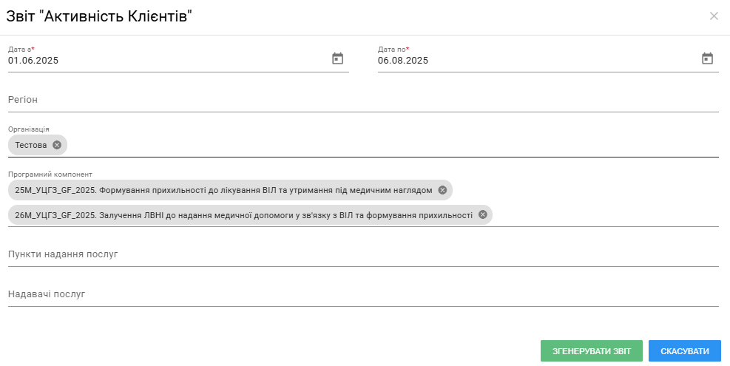The height and width of the screenshot is (366, 730).
Task: Open the calendar picker for Дата по
Action: coord(707,58)
